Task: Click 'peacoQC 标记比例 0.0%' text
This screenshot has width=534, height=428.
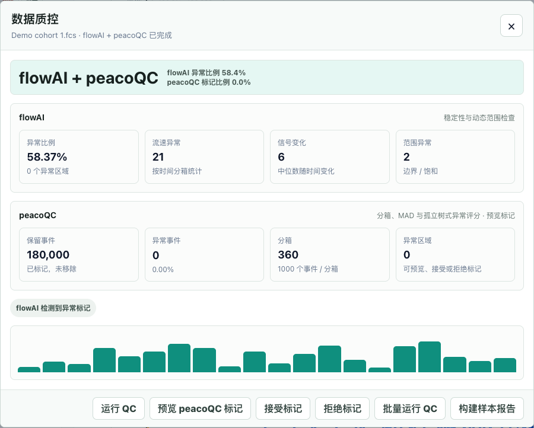Action: [209, 82]
